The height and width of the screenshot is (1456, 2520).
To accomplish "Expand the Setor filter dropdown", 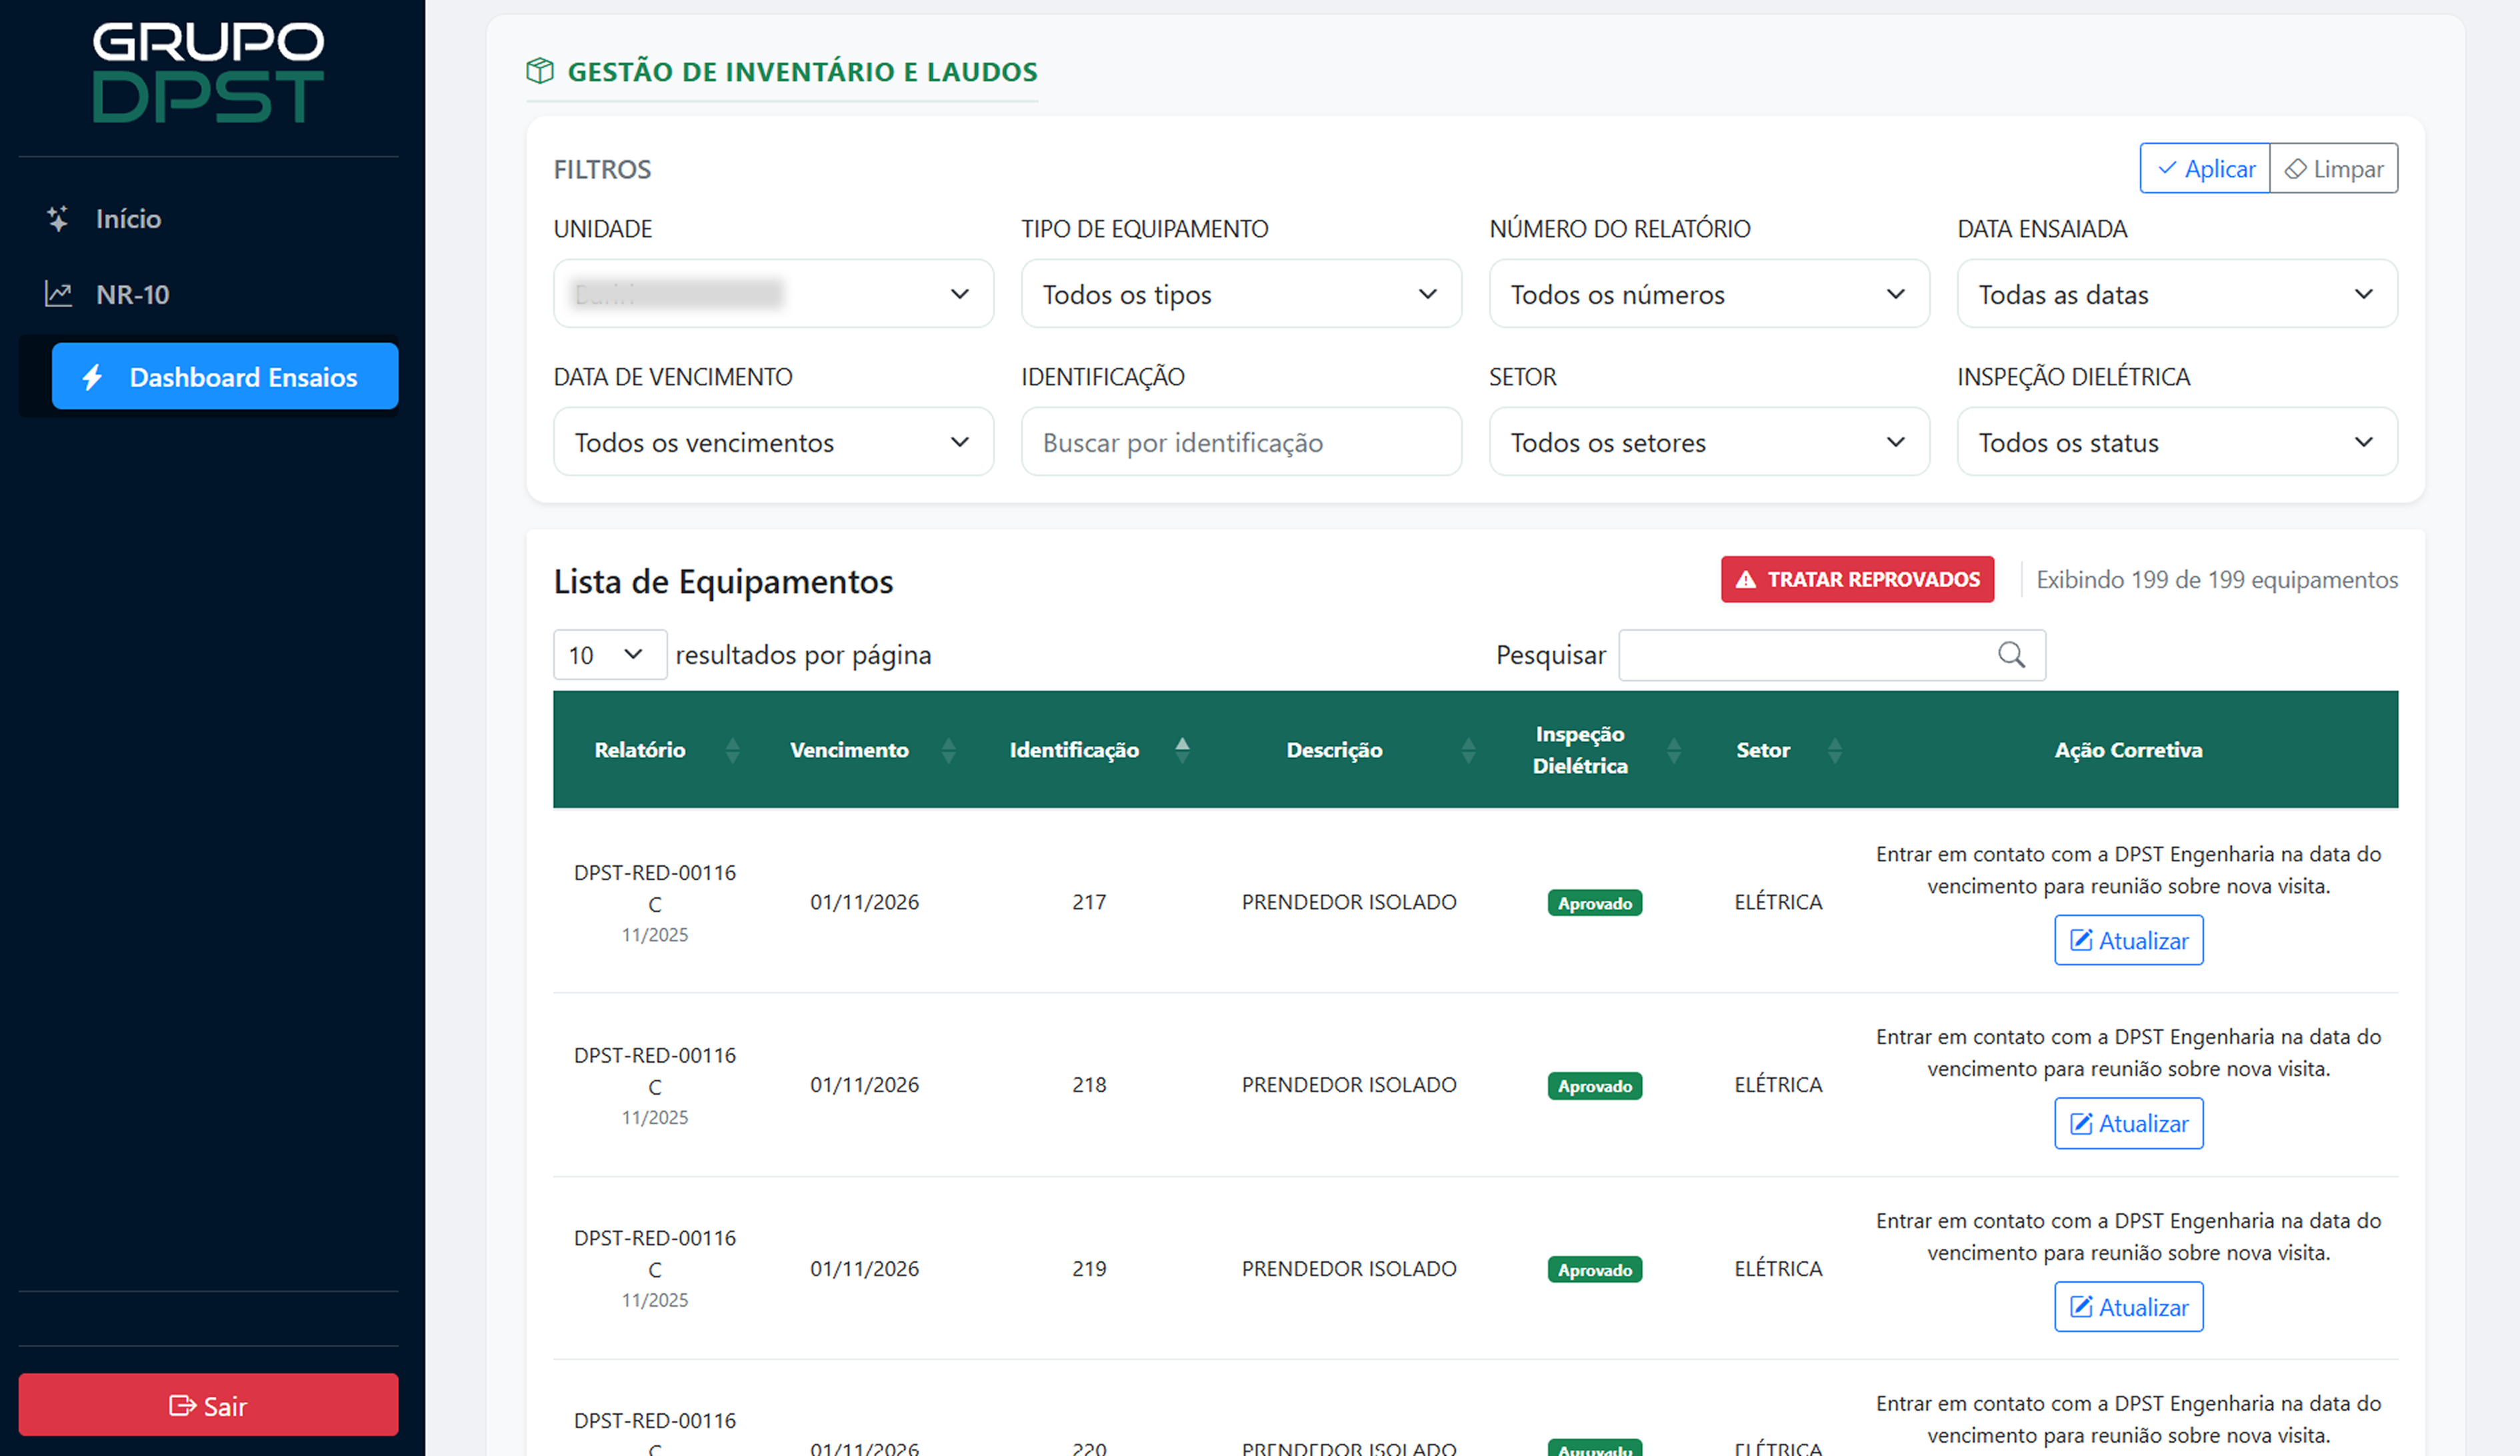I will (x=1709, y=442).
